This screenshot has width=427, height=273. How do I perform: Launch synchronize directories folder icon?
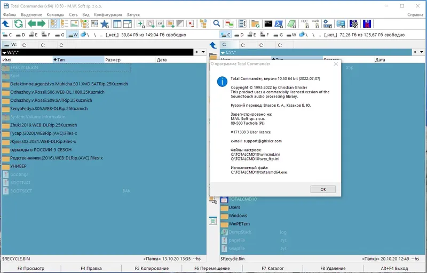tap(255, 24)
